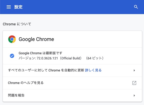Open the 詳しく見る link

point(93,70)
